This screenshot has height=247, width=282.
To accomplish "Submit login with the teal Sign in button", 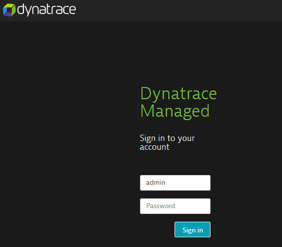I will coord(193,229).
